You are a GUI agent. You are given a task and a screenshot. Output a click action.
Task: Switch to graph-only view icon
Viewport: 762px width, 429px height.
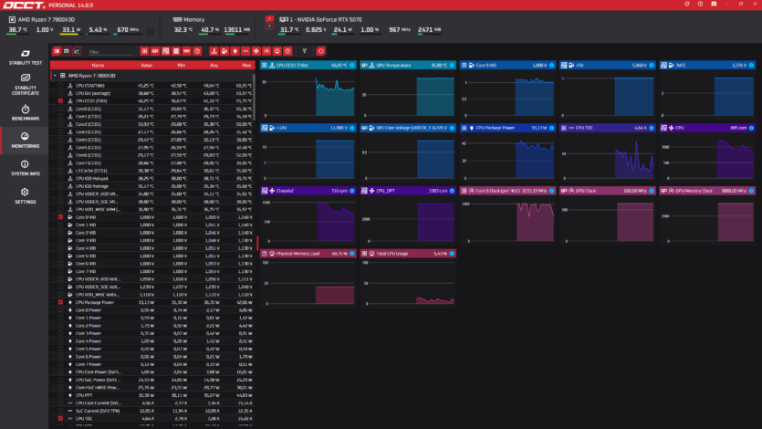[77, 51]
